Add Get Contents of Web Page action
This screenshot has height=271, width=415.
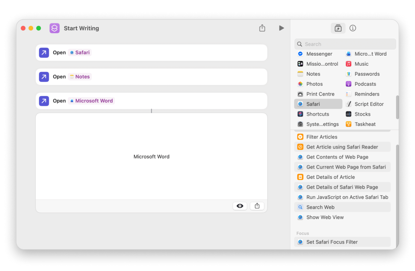342,157
